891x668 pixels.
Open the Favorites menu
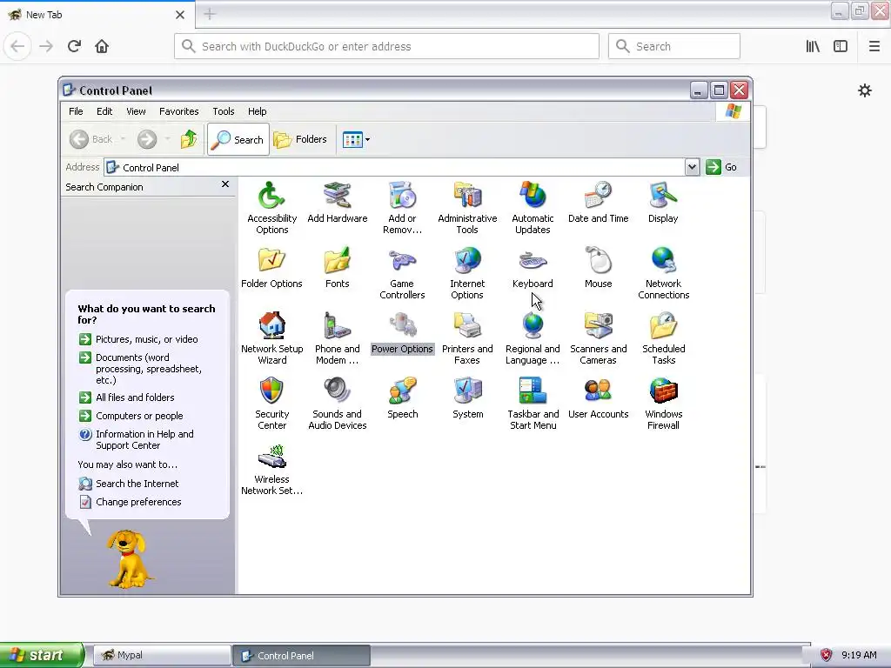[x=179, y=111]
